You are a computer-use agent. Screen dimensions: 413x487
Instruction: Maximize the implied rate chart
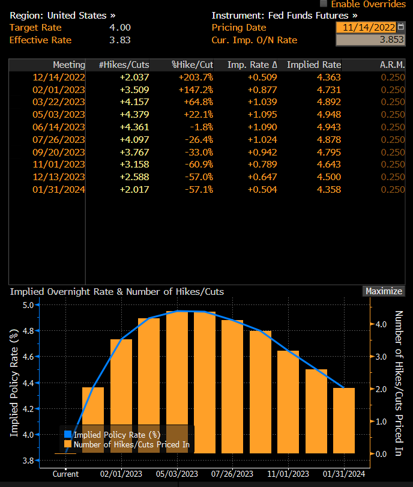384,291
